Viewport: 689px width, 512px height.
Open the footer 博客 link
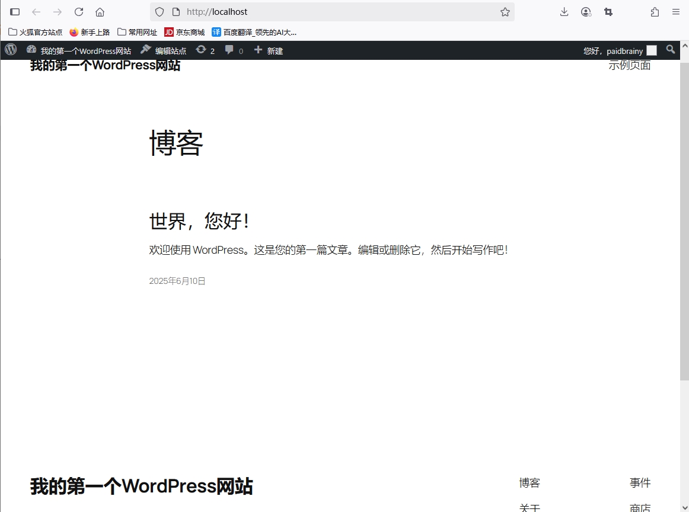(529, 483)
